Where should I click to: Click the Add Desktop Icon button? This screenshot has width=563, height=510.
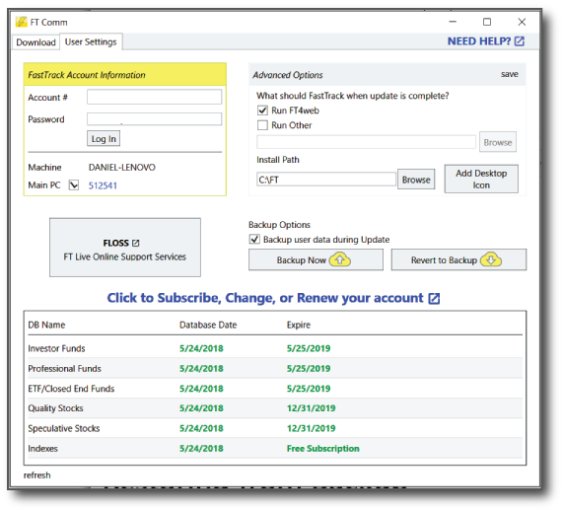click(481, 179)
